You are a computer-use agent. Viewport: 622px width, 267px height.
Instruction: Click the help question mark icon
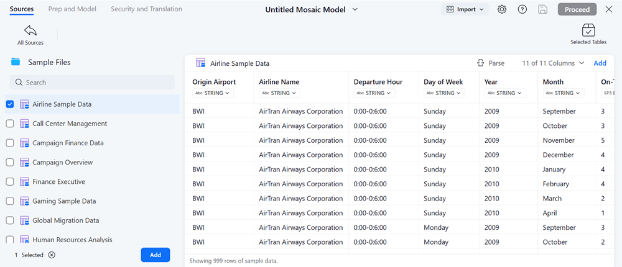522,9
